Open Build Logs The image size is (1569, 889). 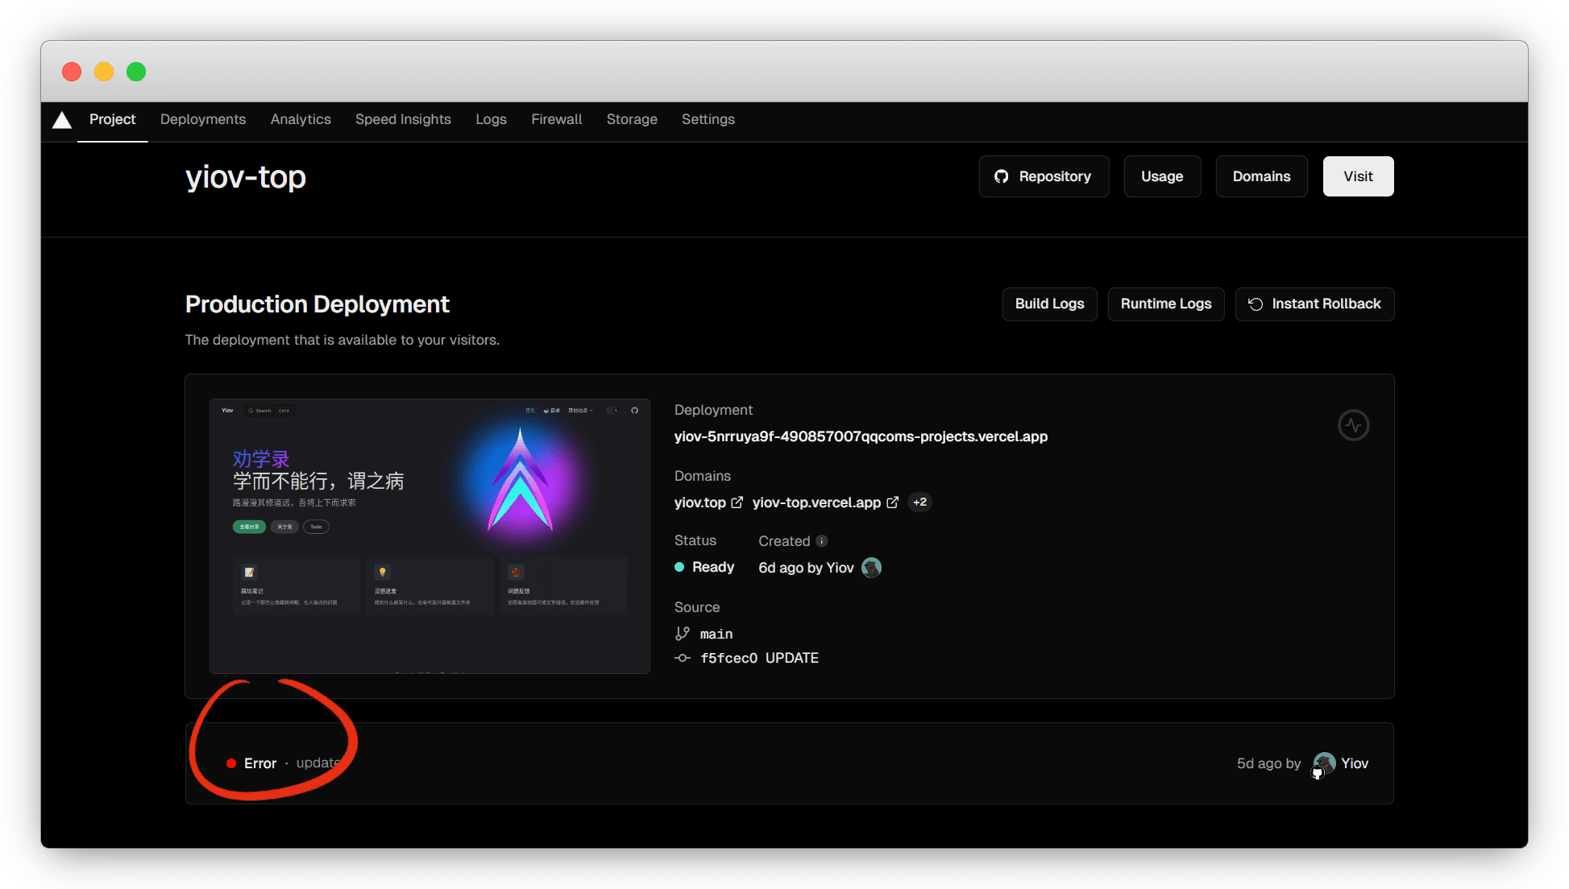point(1049,304)
